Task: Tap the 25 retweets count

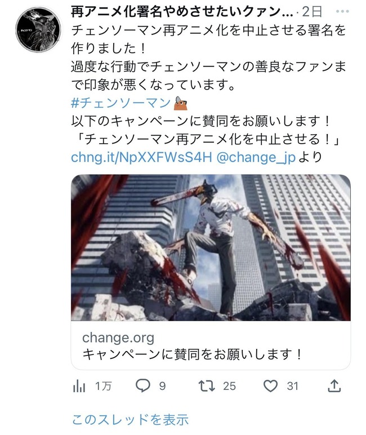Action: (229, 386)
